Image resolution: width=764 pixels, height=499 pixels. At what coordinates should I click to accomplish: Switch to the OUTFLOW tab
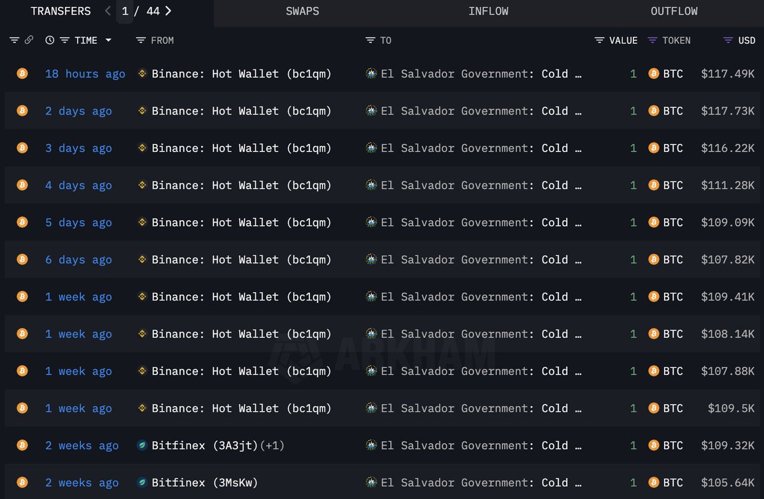pos(674,11)
